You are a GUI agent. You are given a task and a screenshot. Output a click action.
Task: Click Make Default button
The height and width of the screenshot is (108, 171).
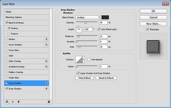pos(84,78)
